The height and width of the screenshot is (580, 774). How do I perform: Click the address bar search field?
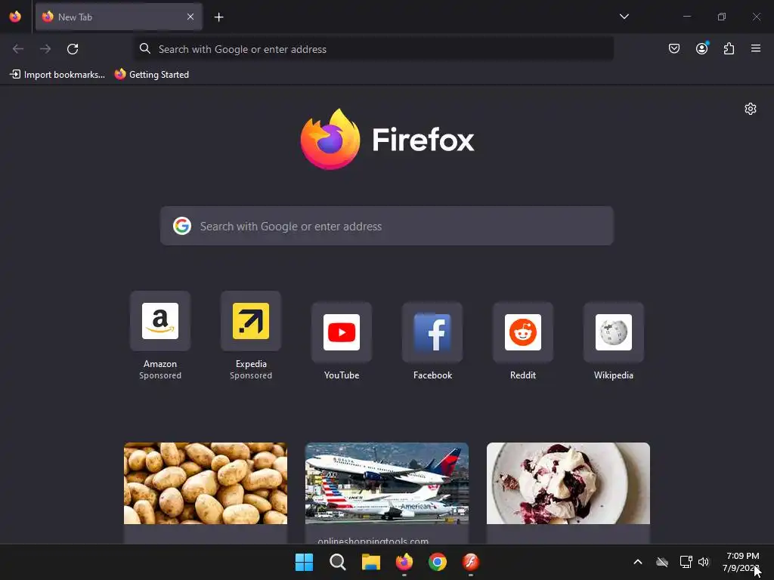pos(373,49)
